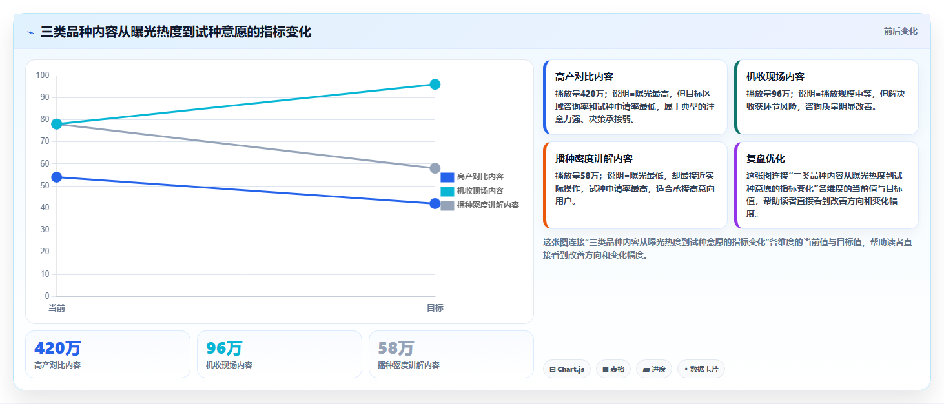
Task: Click the 目标 x-axis label
Action: [435, 308]
